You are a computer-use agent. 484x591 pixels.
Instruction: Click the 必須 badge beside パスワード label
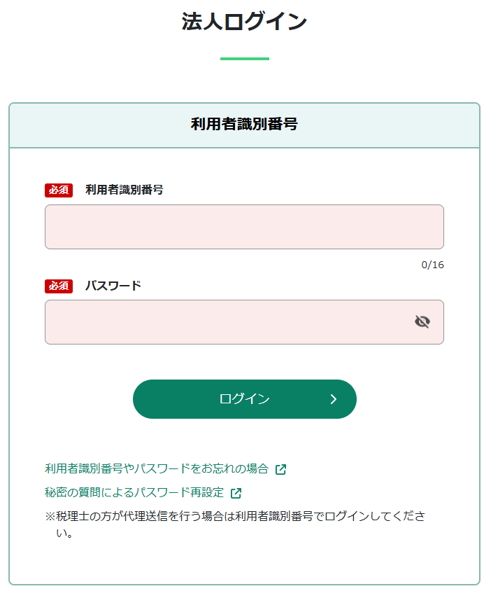(x=59, y=286)
